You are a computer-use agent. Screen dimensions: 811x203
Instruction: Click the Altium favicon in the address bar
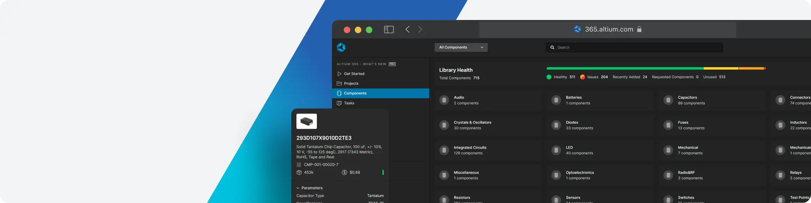point(577,29)
